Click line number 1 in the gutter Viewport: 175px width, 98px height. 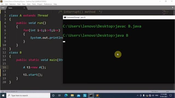(5, 12)
